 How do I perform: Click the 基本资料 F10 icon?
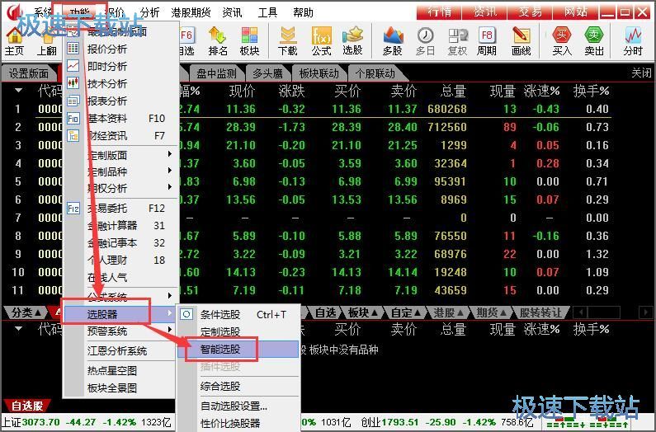click(73, 119)
